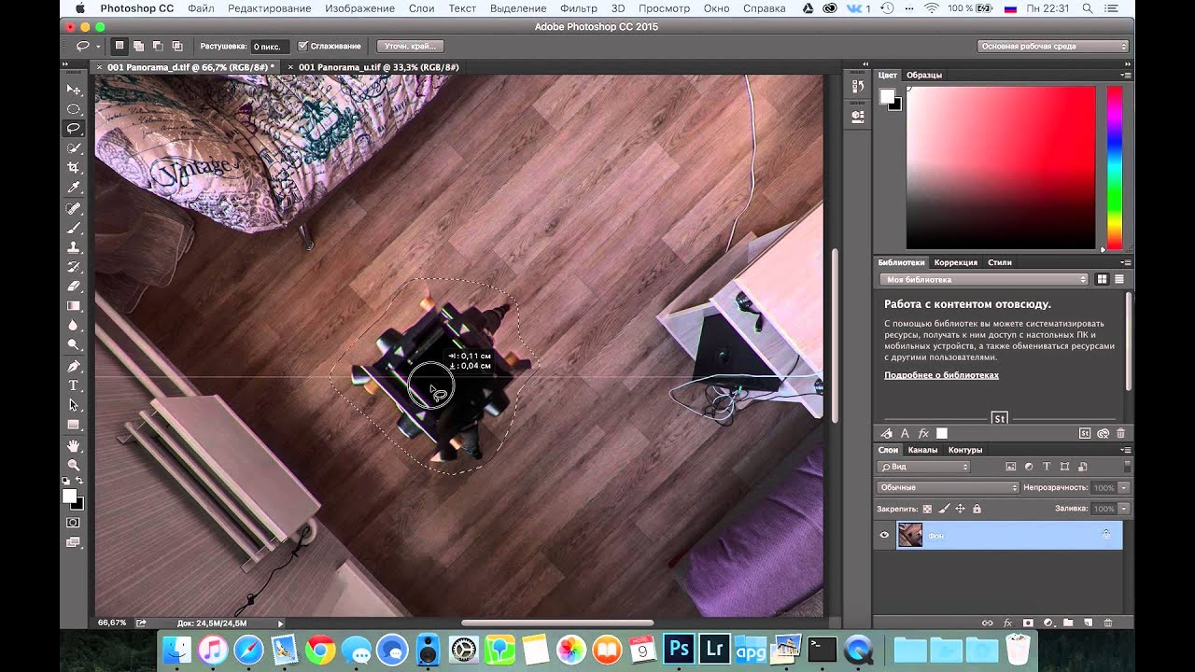Toggle lock image pixels brush icon
Viewport: 1195px width, 672px height.
[x=944, y=509]
